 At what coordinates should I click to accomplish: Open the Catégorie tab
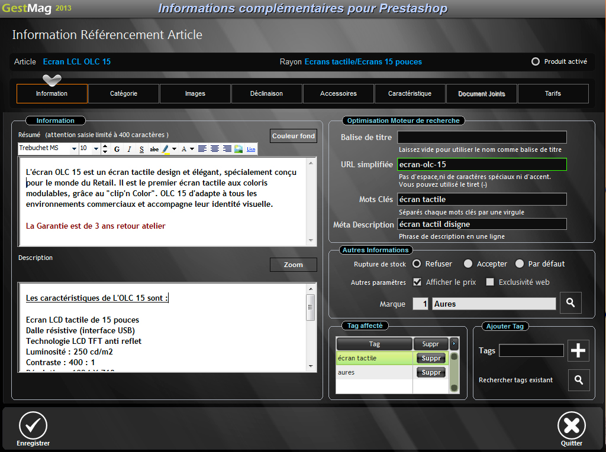(124, 93)
